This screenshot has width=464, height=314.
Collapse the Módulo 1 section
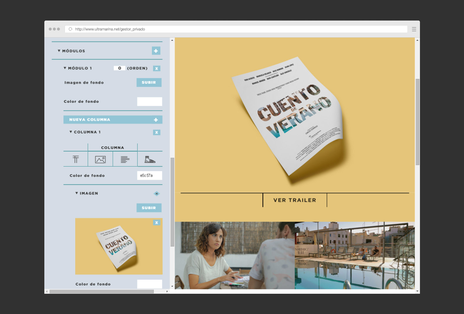tap(65, 68)
